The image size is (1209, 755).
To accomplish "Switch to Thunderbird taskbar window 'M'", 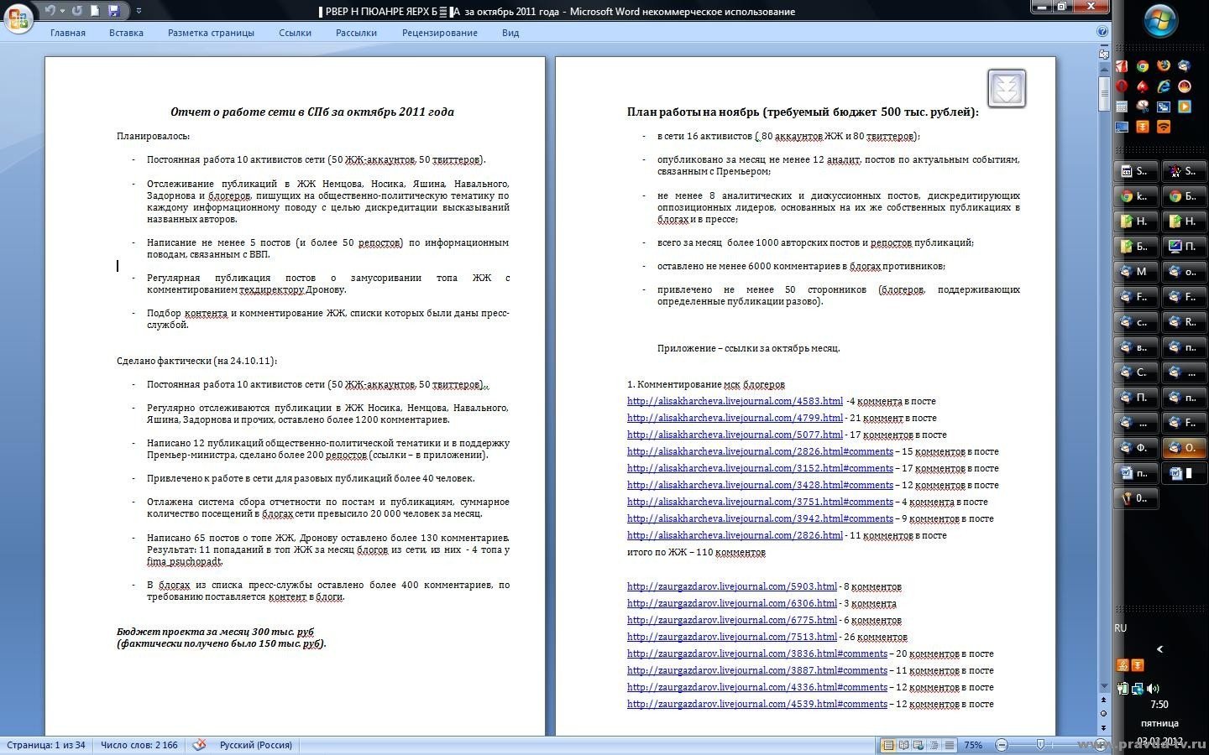I will 1136,271.
